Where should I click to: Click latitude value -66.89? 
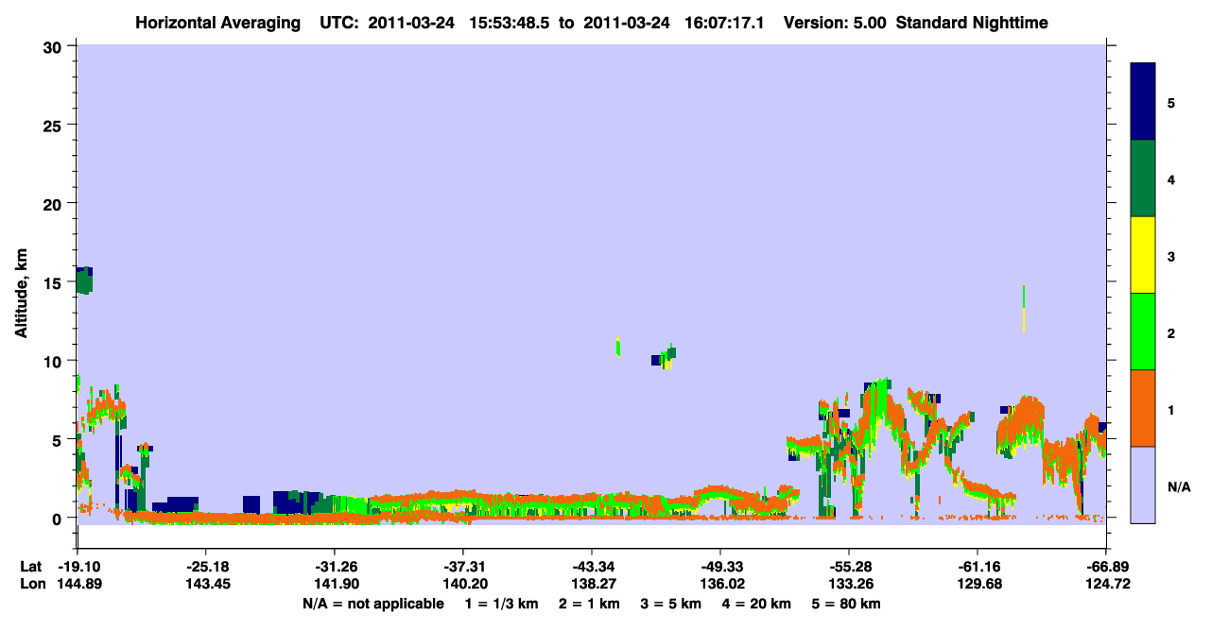pos(1106,567)
